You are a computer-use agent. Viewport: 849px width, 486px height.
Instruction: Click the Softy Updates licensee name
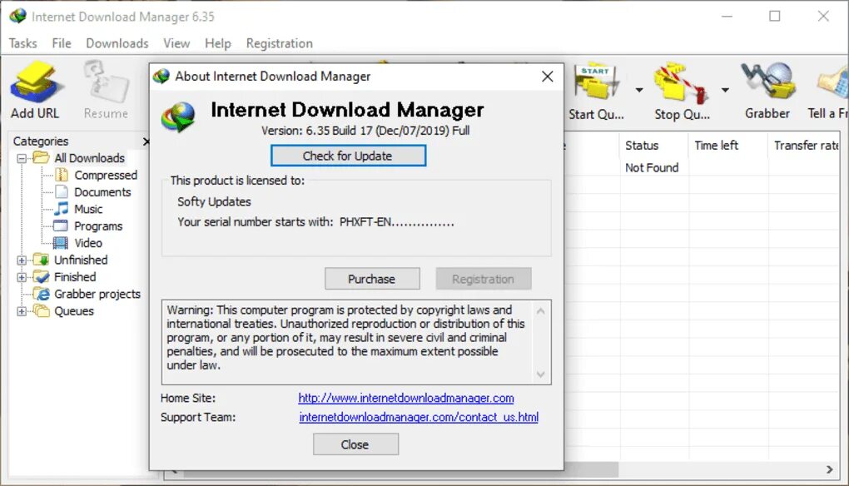215,202
